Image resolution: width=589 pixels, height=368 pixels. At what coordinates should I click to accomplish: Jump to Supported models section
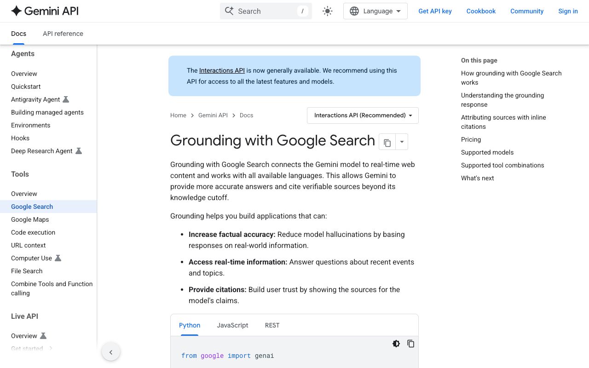click(x=487, y=152)
